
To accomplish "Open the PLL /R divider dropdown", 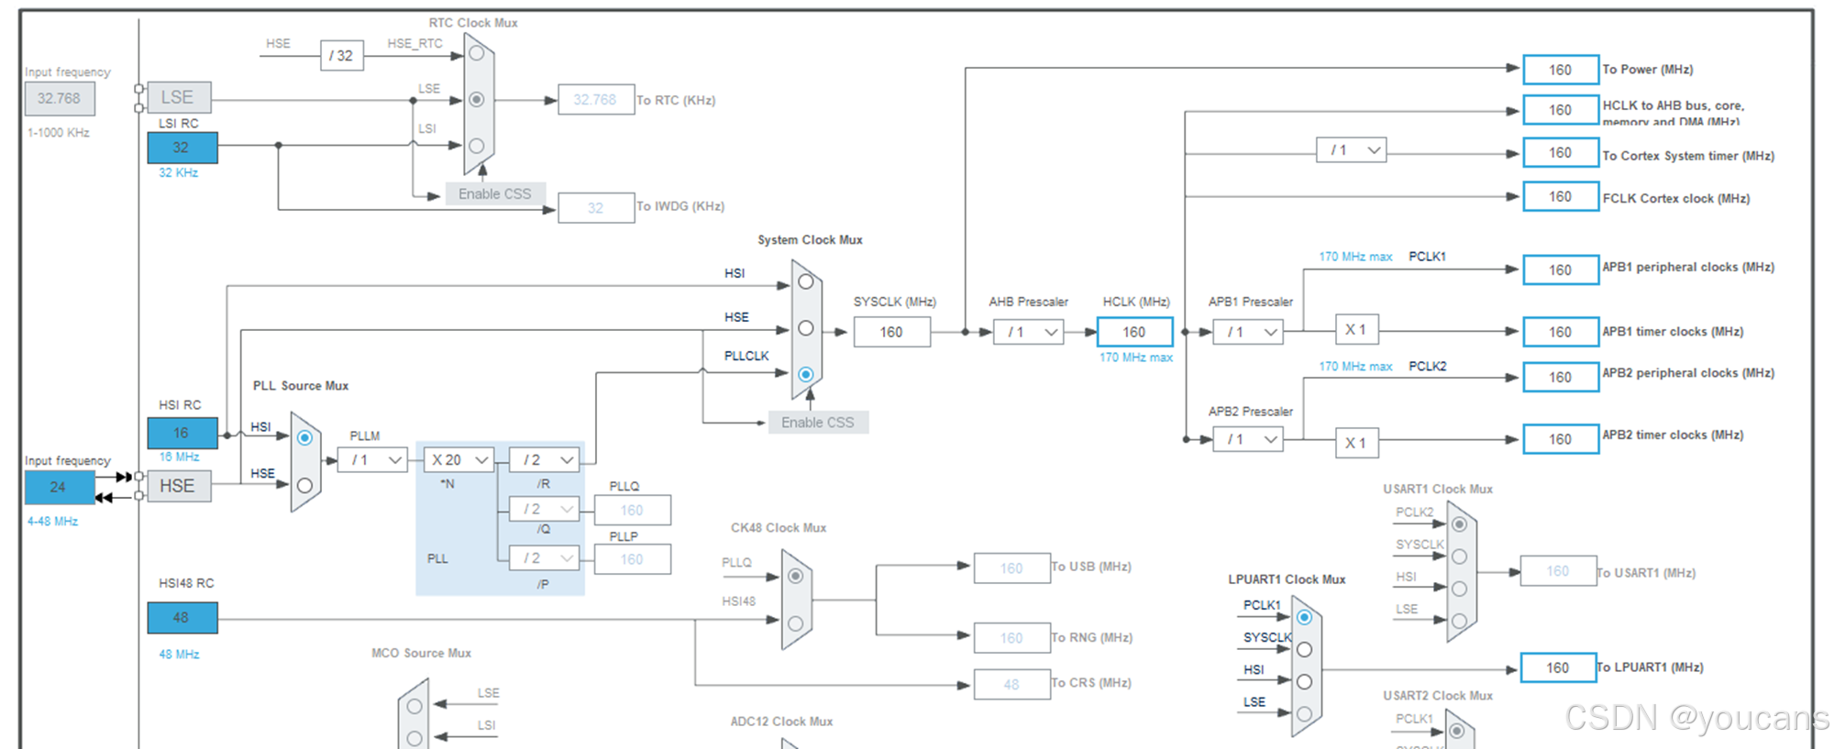I will coord(545,460).
